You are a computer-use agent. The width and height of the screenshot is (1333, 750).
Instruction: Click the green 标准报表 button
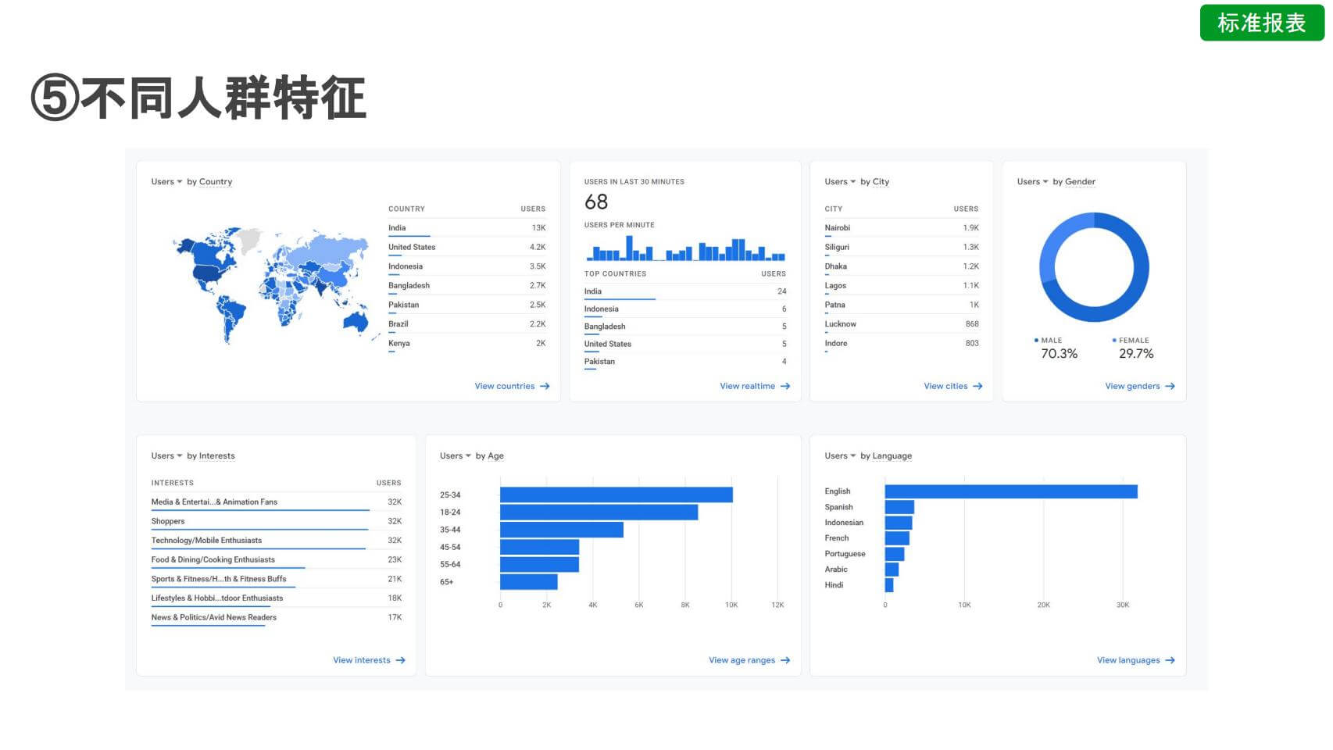[x=1261, y=23]
